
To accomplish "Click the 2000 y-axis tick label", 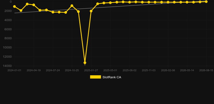I will pyautogui.click(x=8, y=11).
